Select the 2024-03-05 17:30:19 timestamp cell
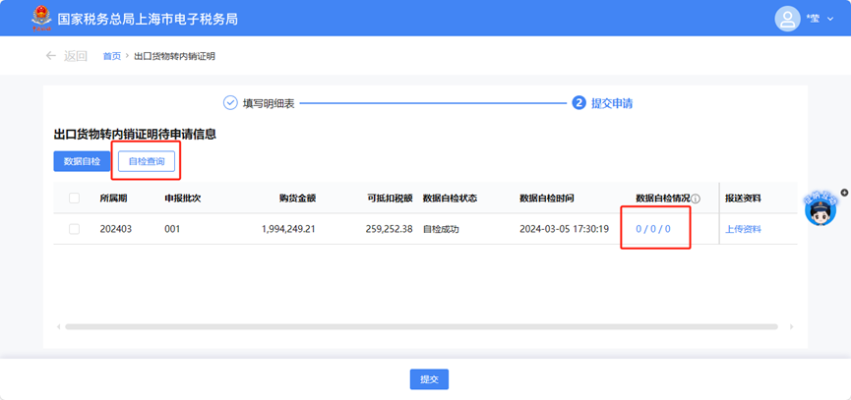This screenshot has height=400, width=851. coord(564,229)
